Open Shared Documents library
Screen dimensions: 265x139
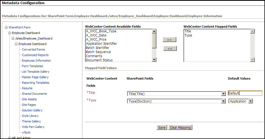tap(34, 94)
